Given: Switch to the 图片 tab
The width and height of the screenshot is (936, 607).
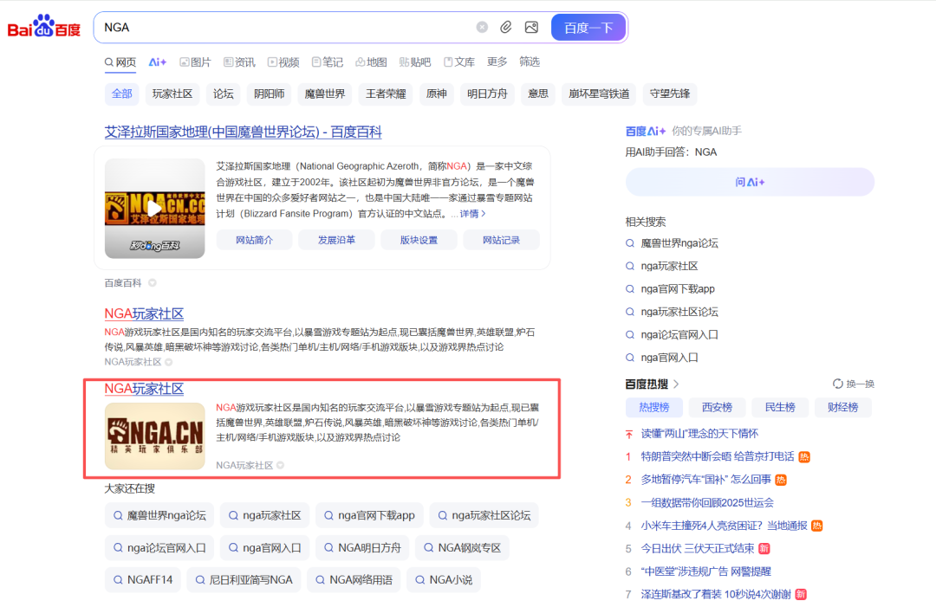Looking at the screenshot, I should point(196,62).
